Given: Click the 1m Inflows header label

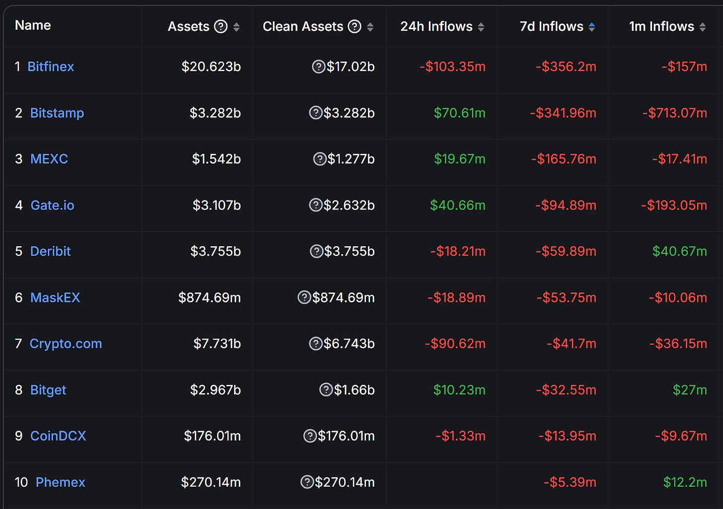Looking at the screenshot, I should click(x=661, y=26).
